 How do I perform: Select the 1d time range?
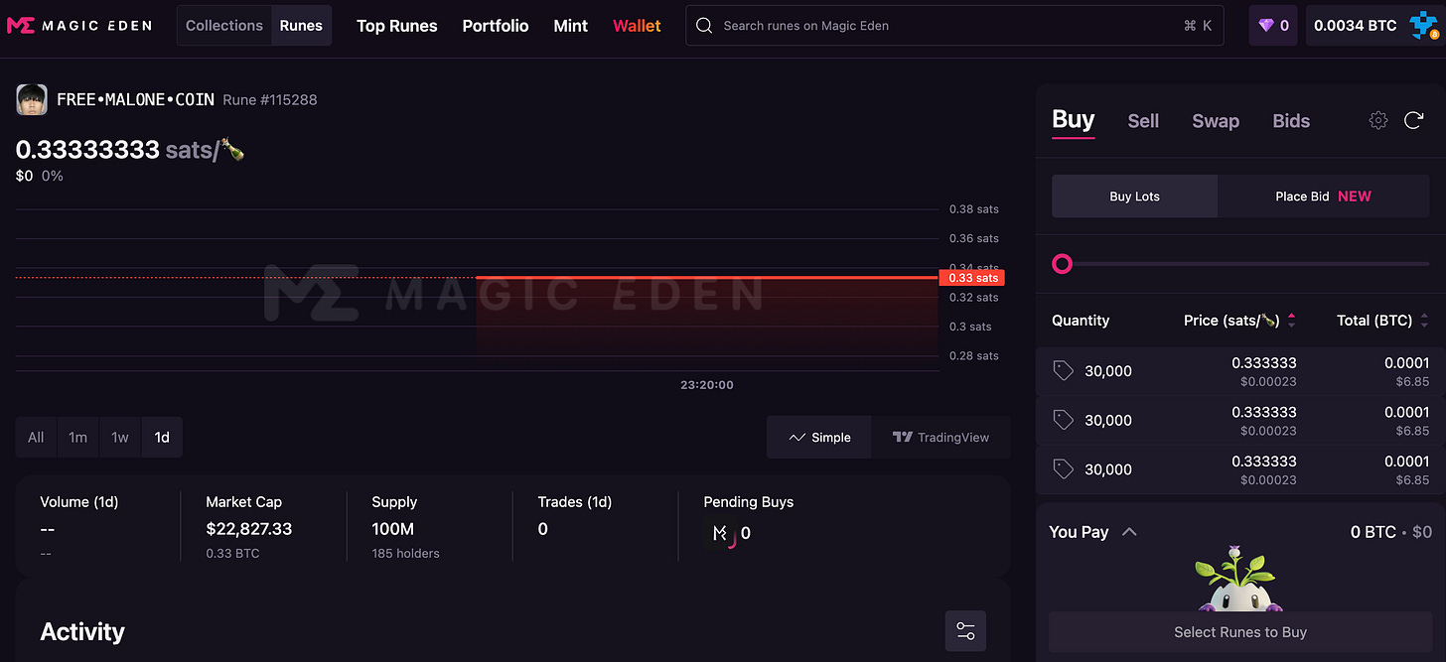pos(162,437)
